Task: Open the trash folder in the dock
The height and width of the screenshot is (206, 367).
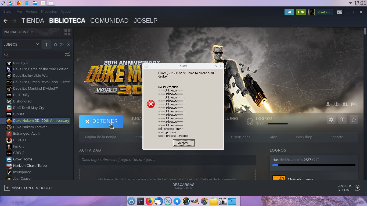Action: click(x=232, y=201)
